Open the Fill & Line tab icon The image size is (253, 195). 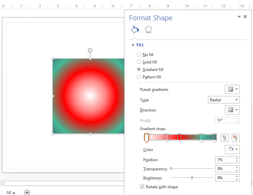pos(135,30)
